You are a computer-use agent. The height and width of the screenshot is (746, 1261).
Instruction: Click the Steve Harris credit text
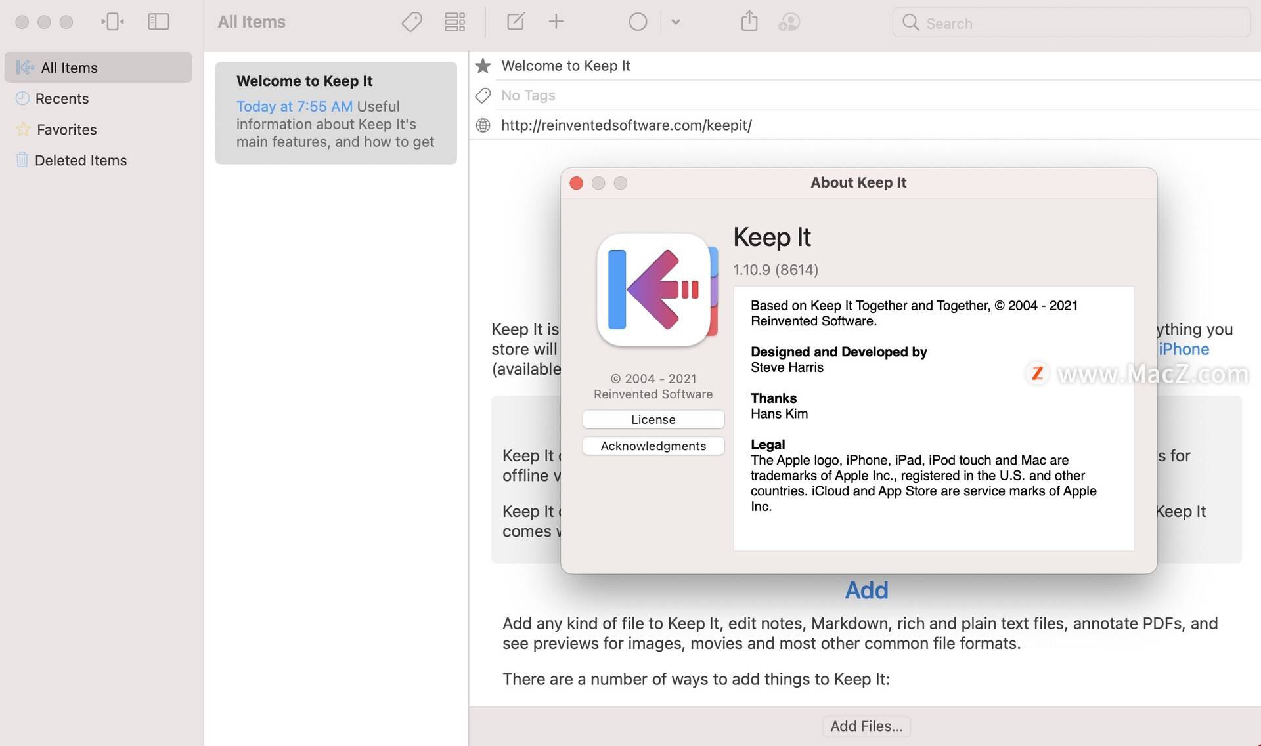[x=787, y=367]
